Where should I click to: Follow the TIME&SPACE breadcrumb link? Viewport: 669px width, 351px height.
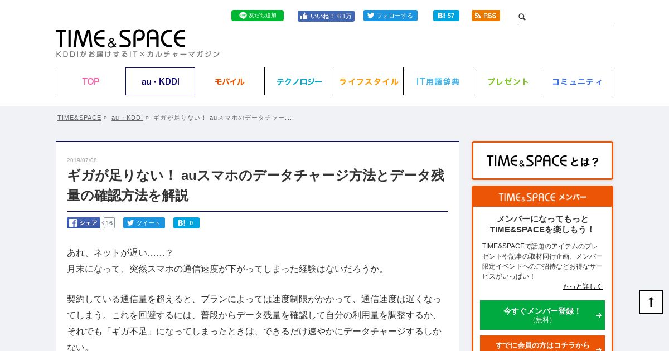79,118
